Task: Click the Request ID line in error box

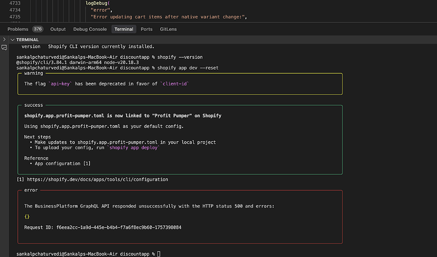Action: tap(103, 227)
